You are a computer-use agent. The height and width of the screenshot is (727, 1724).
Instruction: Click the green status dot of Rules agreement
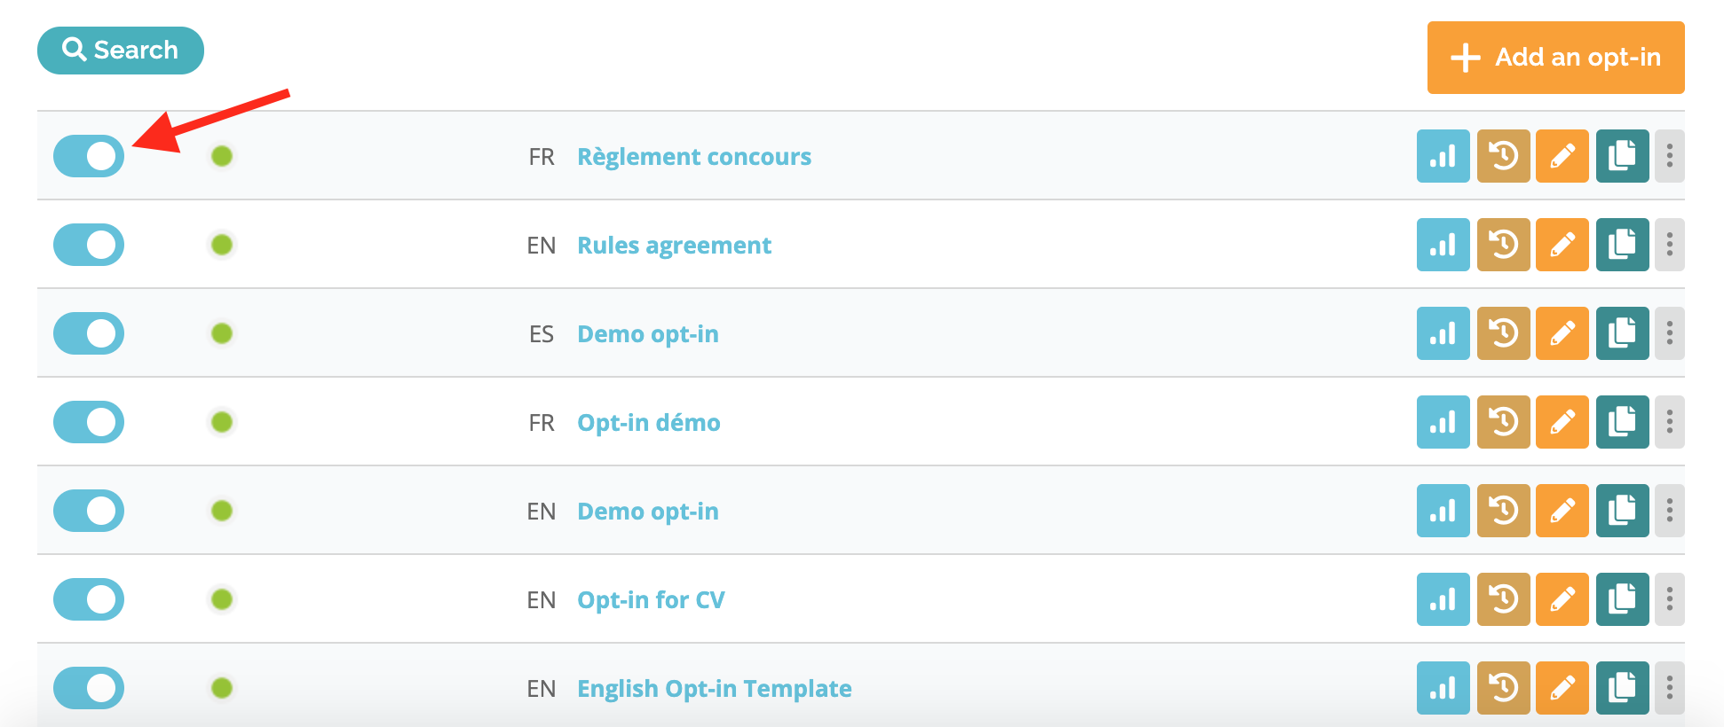coord(222,245)
